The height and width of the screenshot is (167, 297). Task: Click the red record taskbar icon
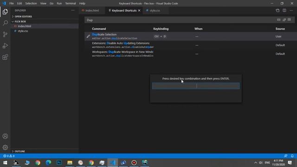[134, 163]
